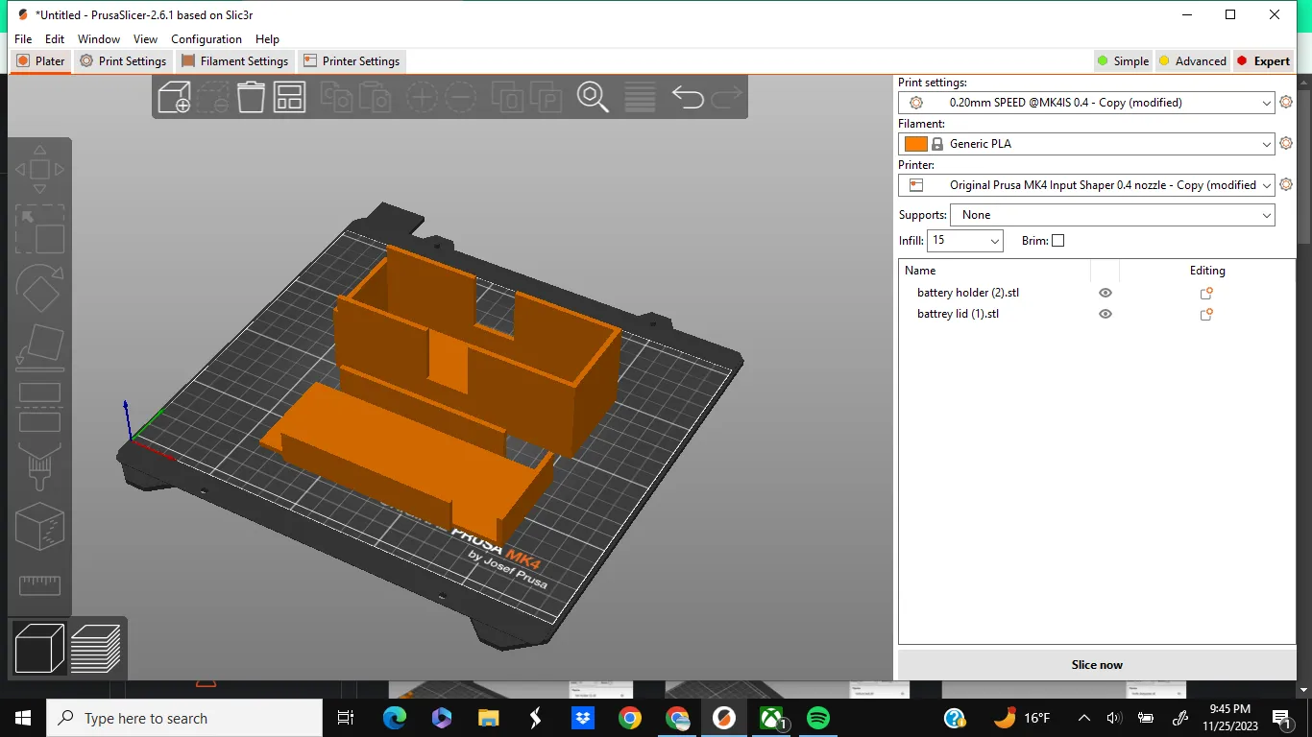Screen dimensions: 1312x737
Task: Click the Add model cube icon
Action: [174, 97]
